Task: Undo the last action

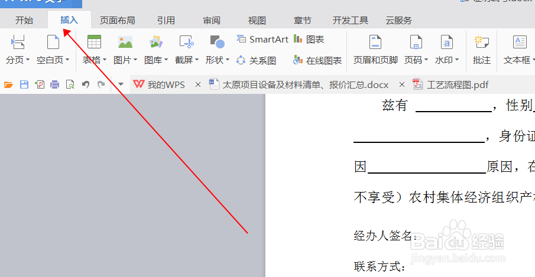Action: (86, 84)
